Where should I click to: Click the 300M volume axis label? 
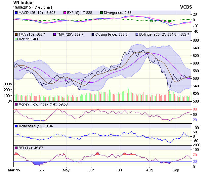click(x=8, y=84)
